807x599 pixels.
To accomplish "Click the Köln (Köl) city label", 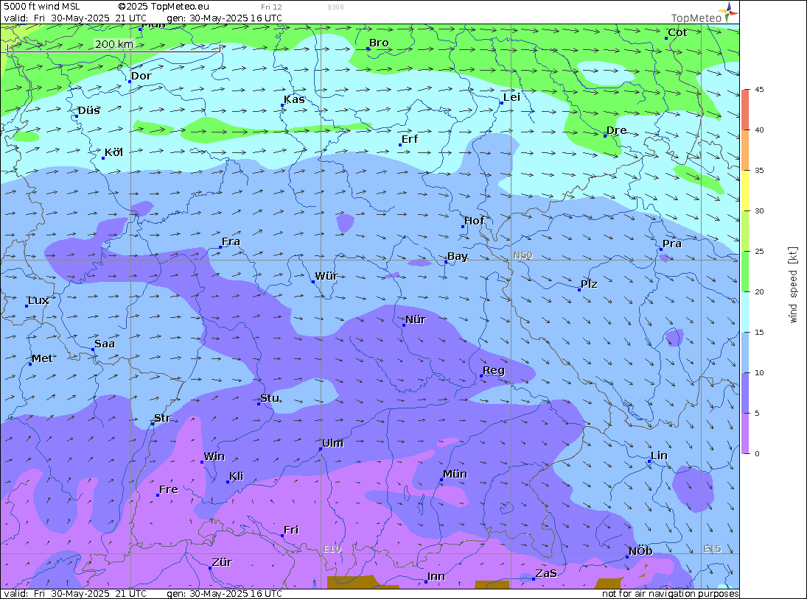I will (113, 152).
